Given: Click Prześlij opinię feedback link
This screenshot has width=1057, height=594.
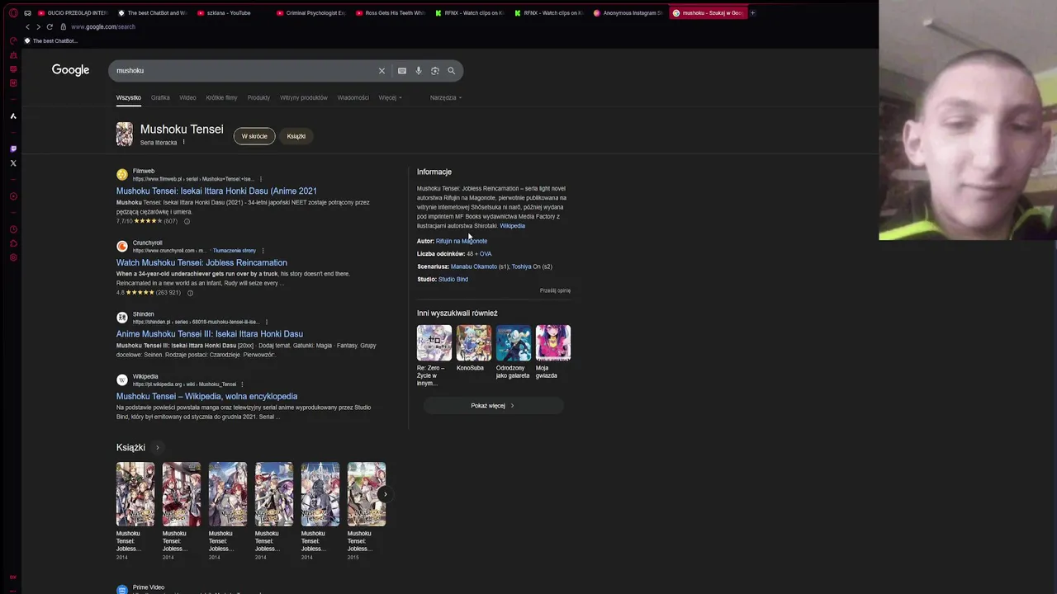Looking at the screenshot, I should [555, 290].
